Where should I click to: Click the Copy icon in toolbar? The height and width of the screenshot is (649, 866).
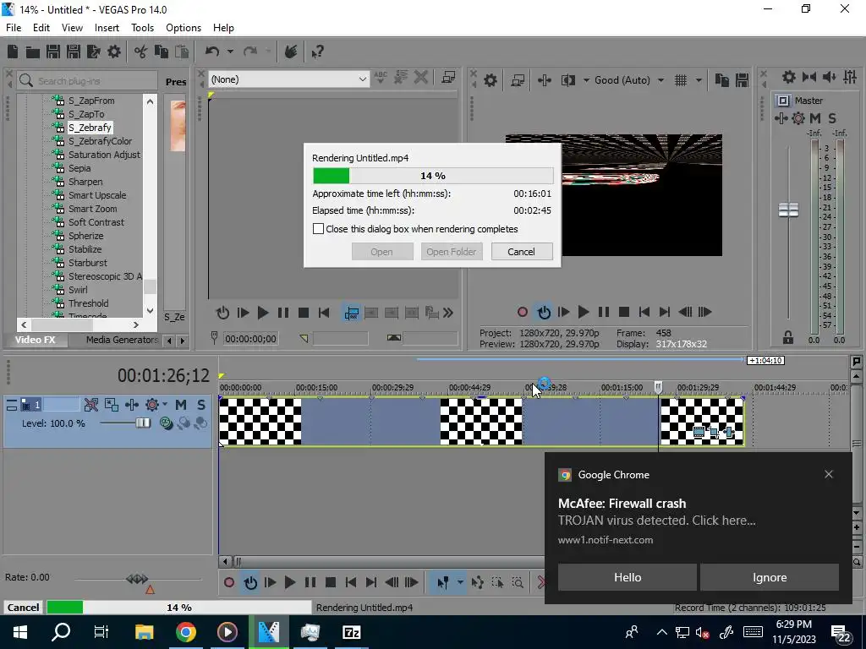click(162, 52)
